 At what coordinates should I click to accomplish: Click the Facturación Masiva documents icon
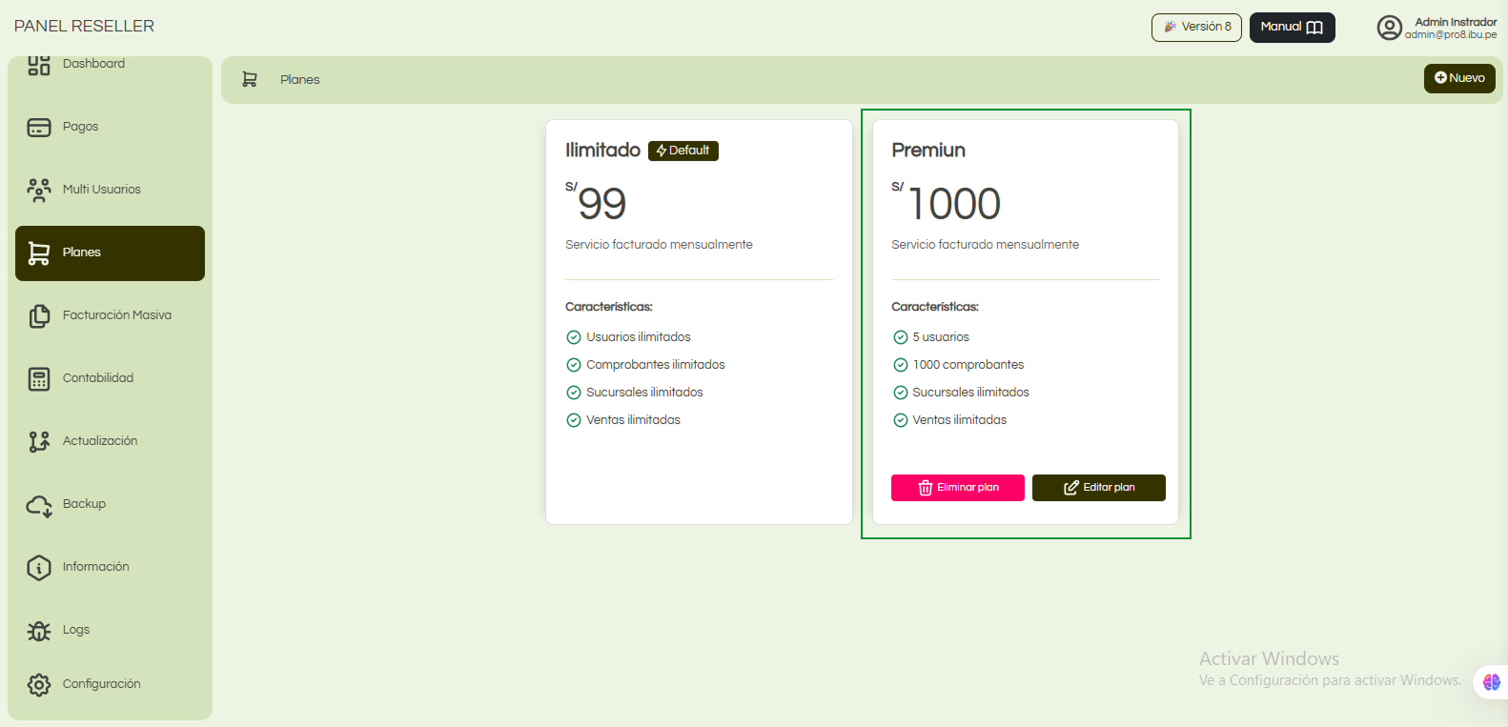point(38,316)
